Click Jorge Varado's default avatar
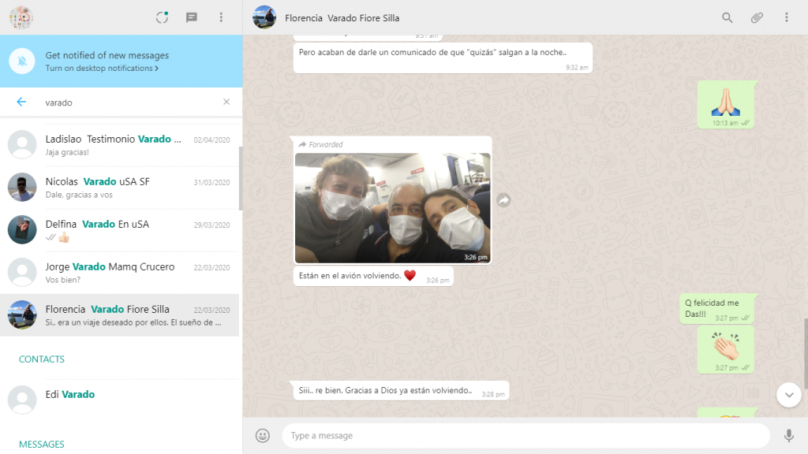Screen dimensions: 808x454 point(22,272)
